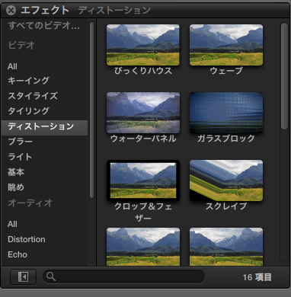Screen dimensions: 291x297
Task: Select the スクレイプ effect thumbnail
Action: click(226, 180)
